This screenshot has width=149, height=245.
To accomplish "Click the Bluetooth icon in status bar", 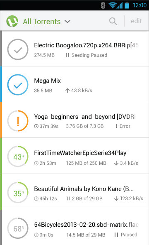I will click(103, 5).
